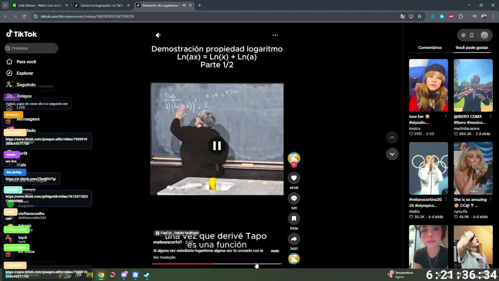The height and width of the screenshot is (281, 499).
Task: Open the 'love her' recommended video thumbnail
Action: click(428, 85)
